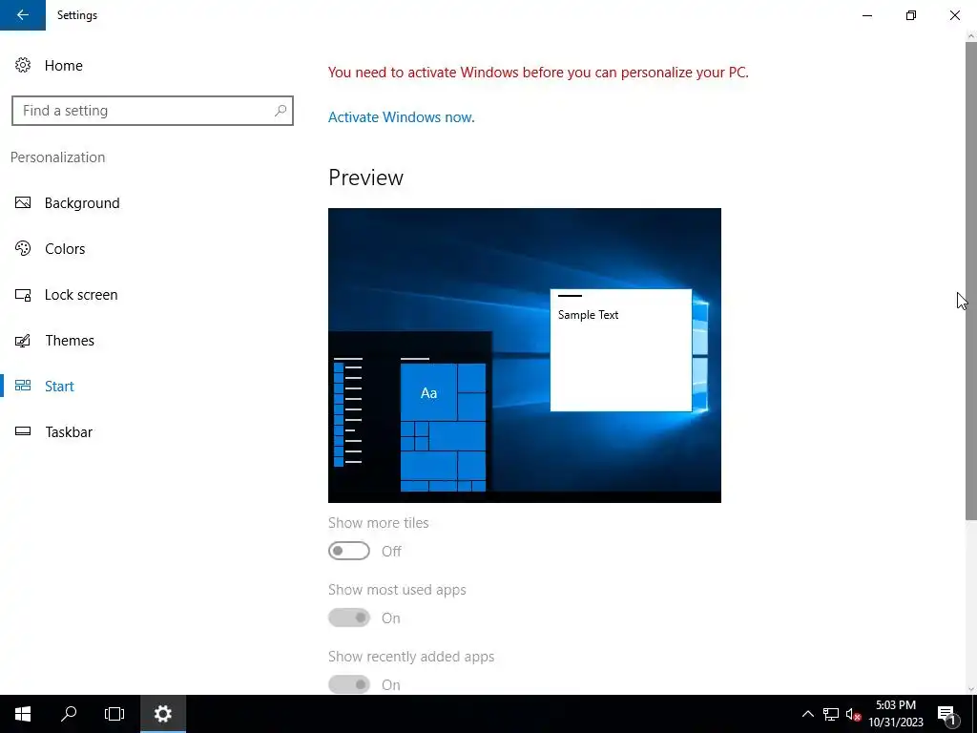This screenshot has width=977, height=733.
Task: Open the Taskbar settings page
Action: [x=69, y=432]
